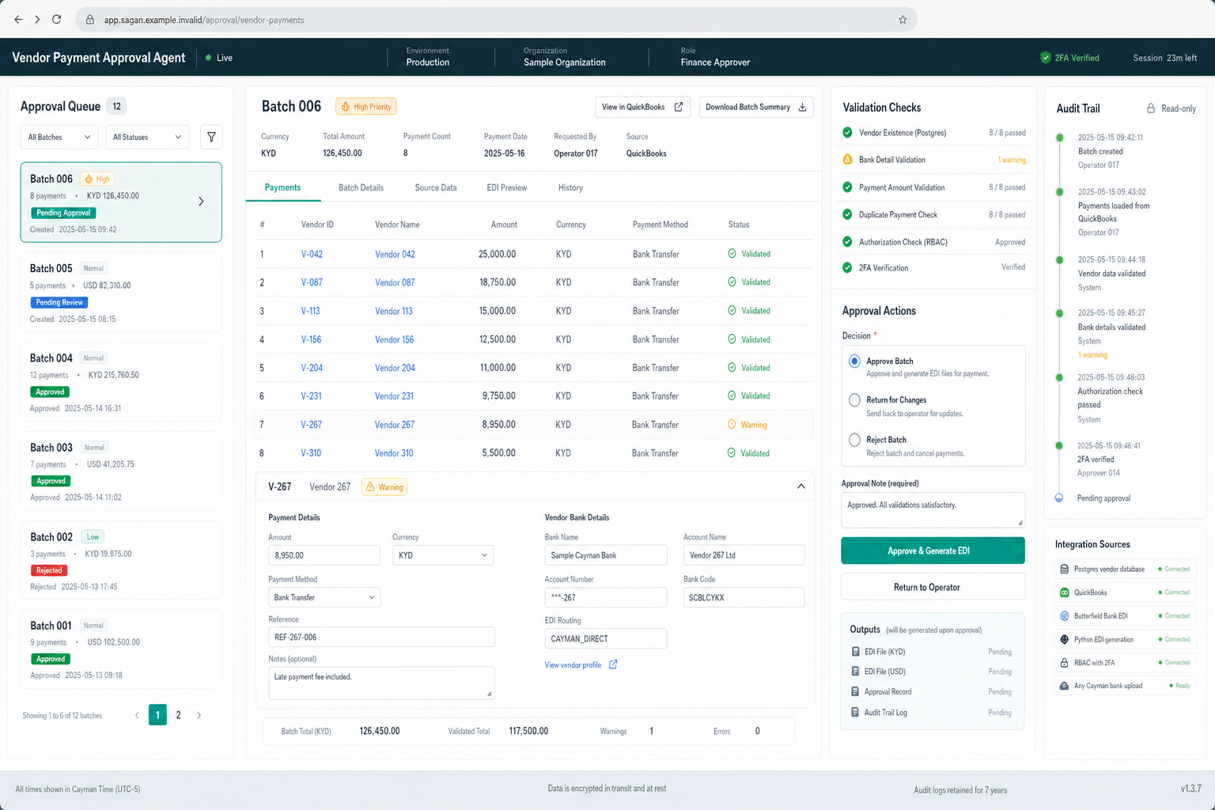Screen dimensions: 1215x810
Task: Click Vendor Existence green check icon
Action: pos(848,132)
